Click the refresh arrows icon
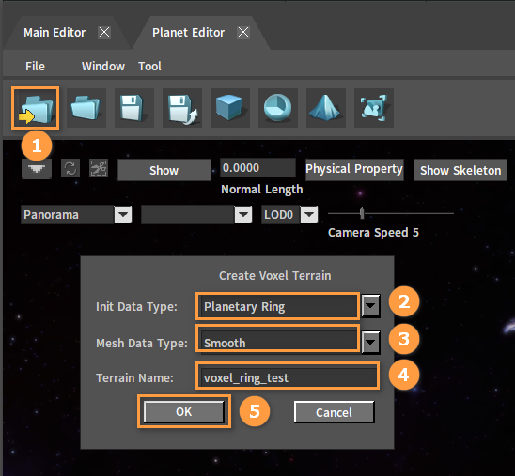The height and width of the screenshot is (476, 515). pyautogui.click(x=70, y=168)
